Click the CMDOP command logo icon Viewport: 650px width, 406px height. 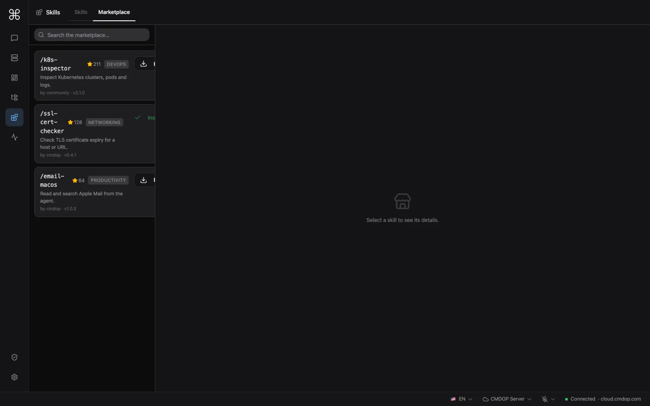[14, 15]
